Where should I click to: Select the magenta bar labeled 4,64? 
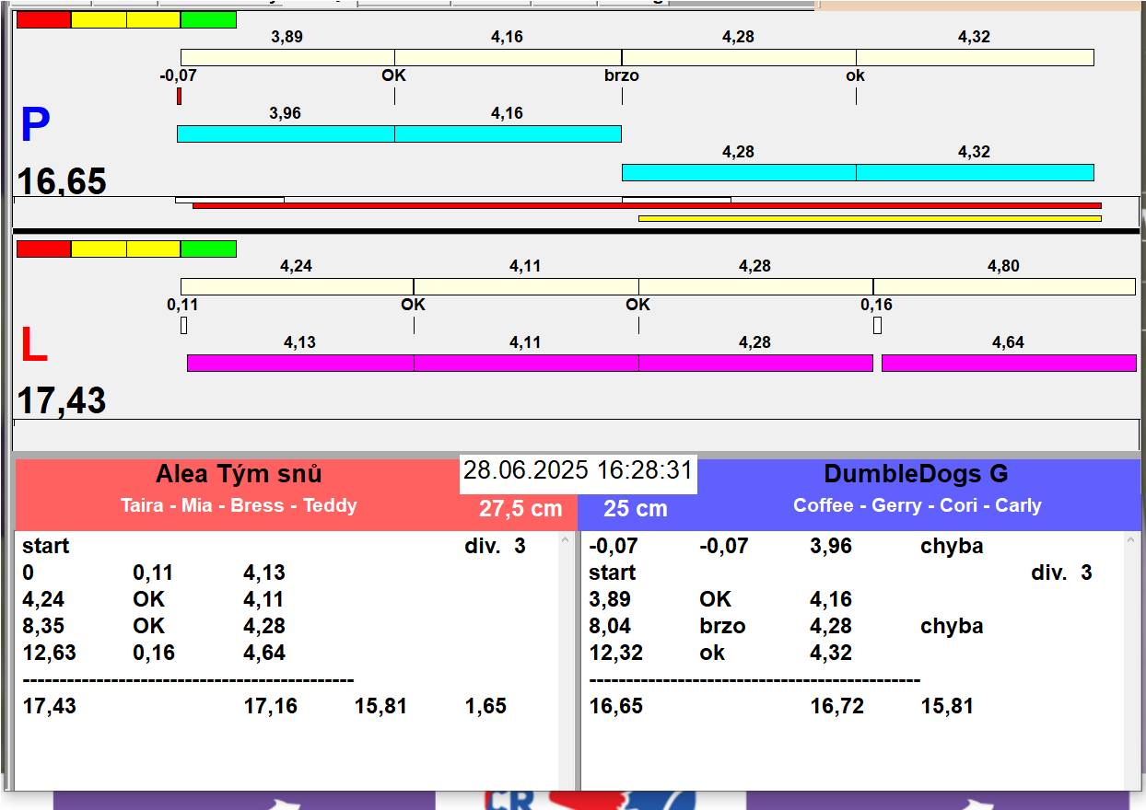tap(1009, 363)
